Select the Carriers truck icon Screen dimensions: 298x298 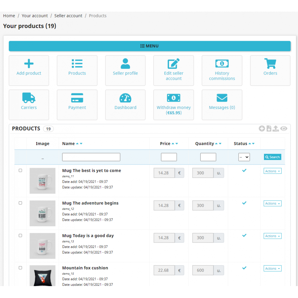pos(29,98)
